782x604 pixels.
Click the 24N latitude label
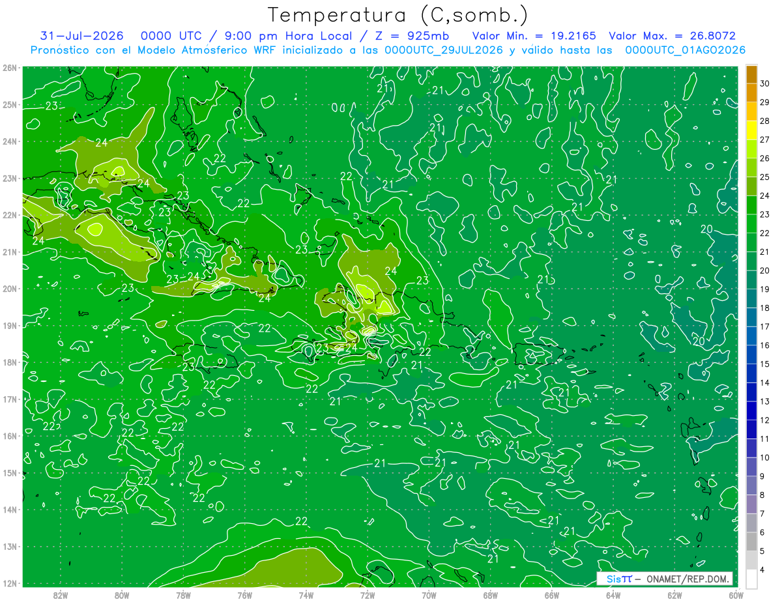[x=9, y=141]
